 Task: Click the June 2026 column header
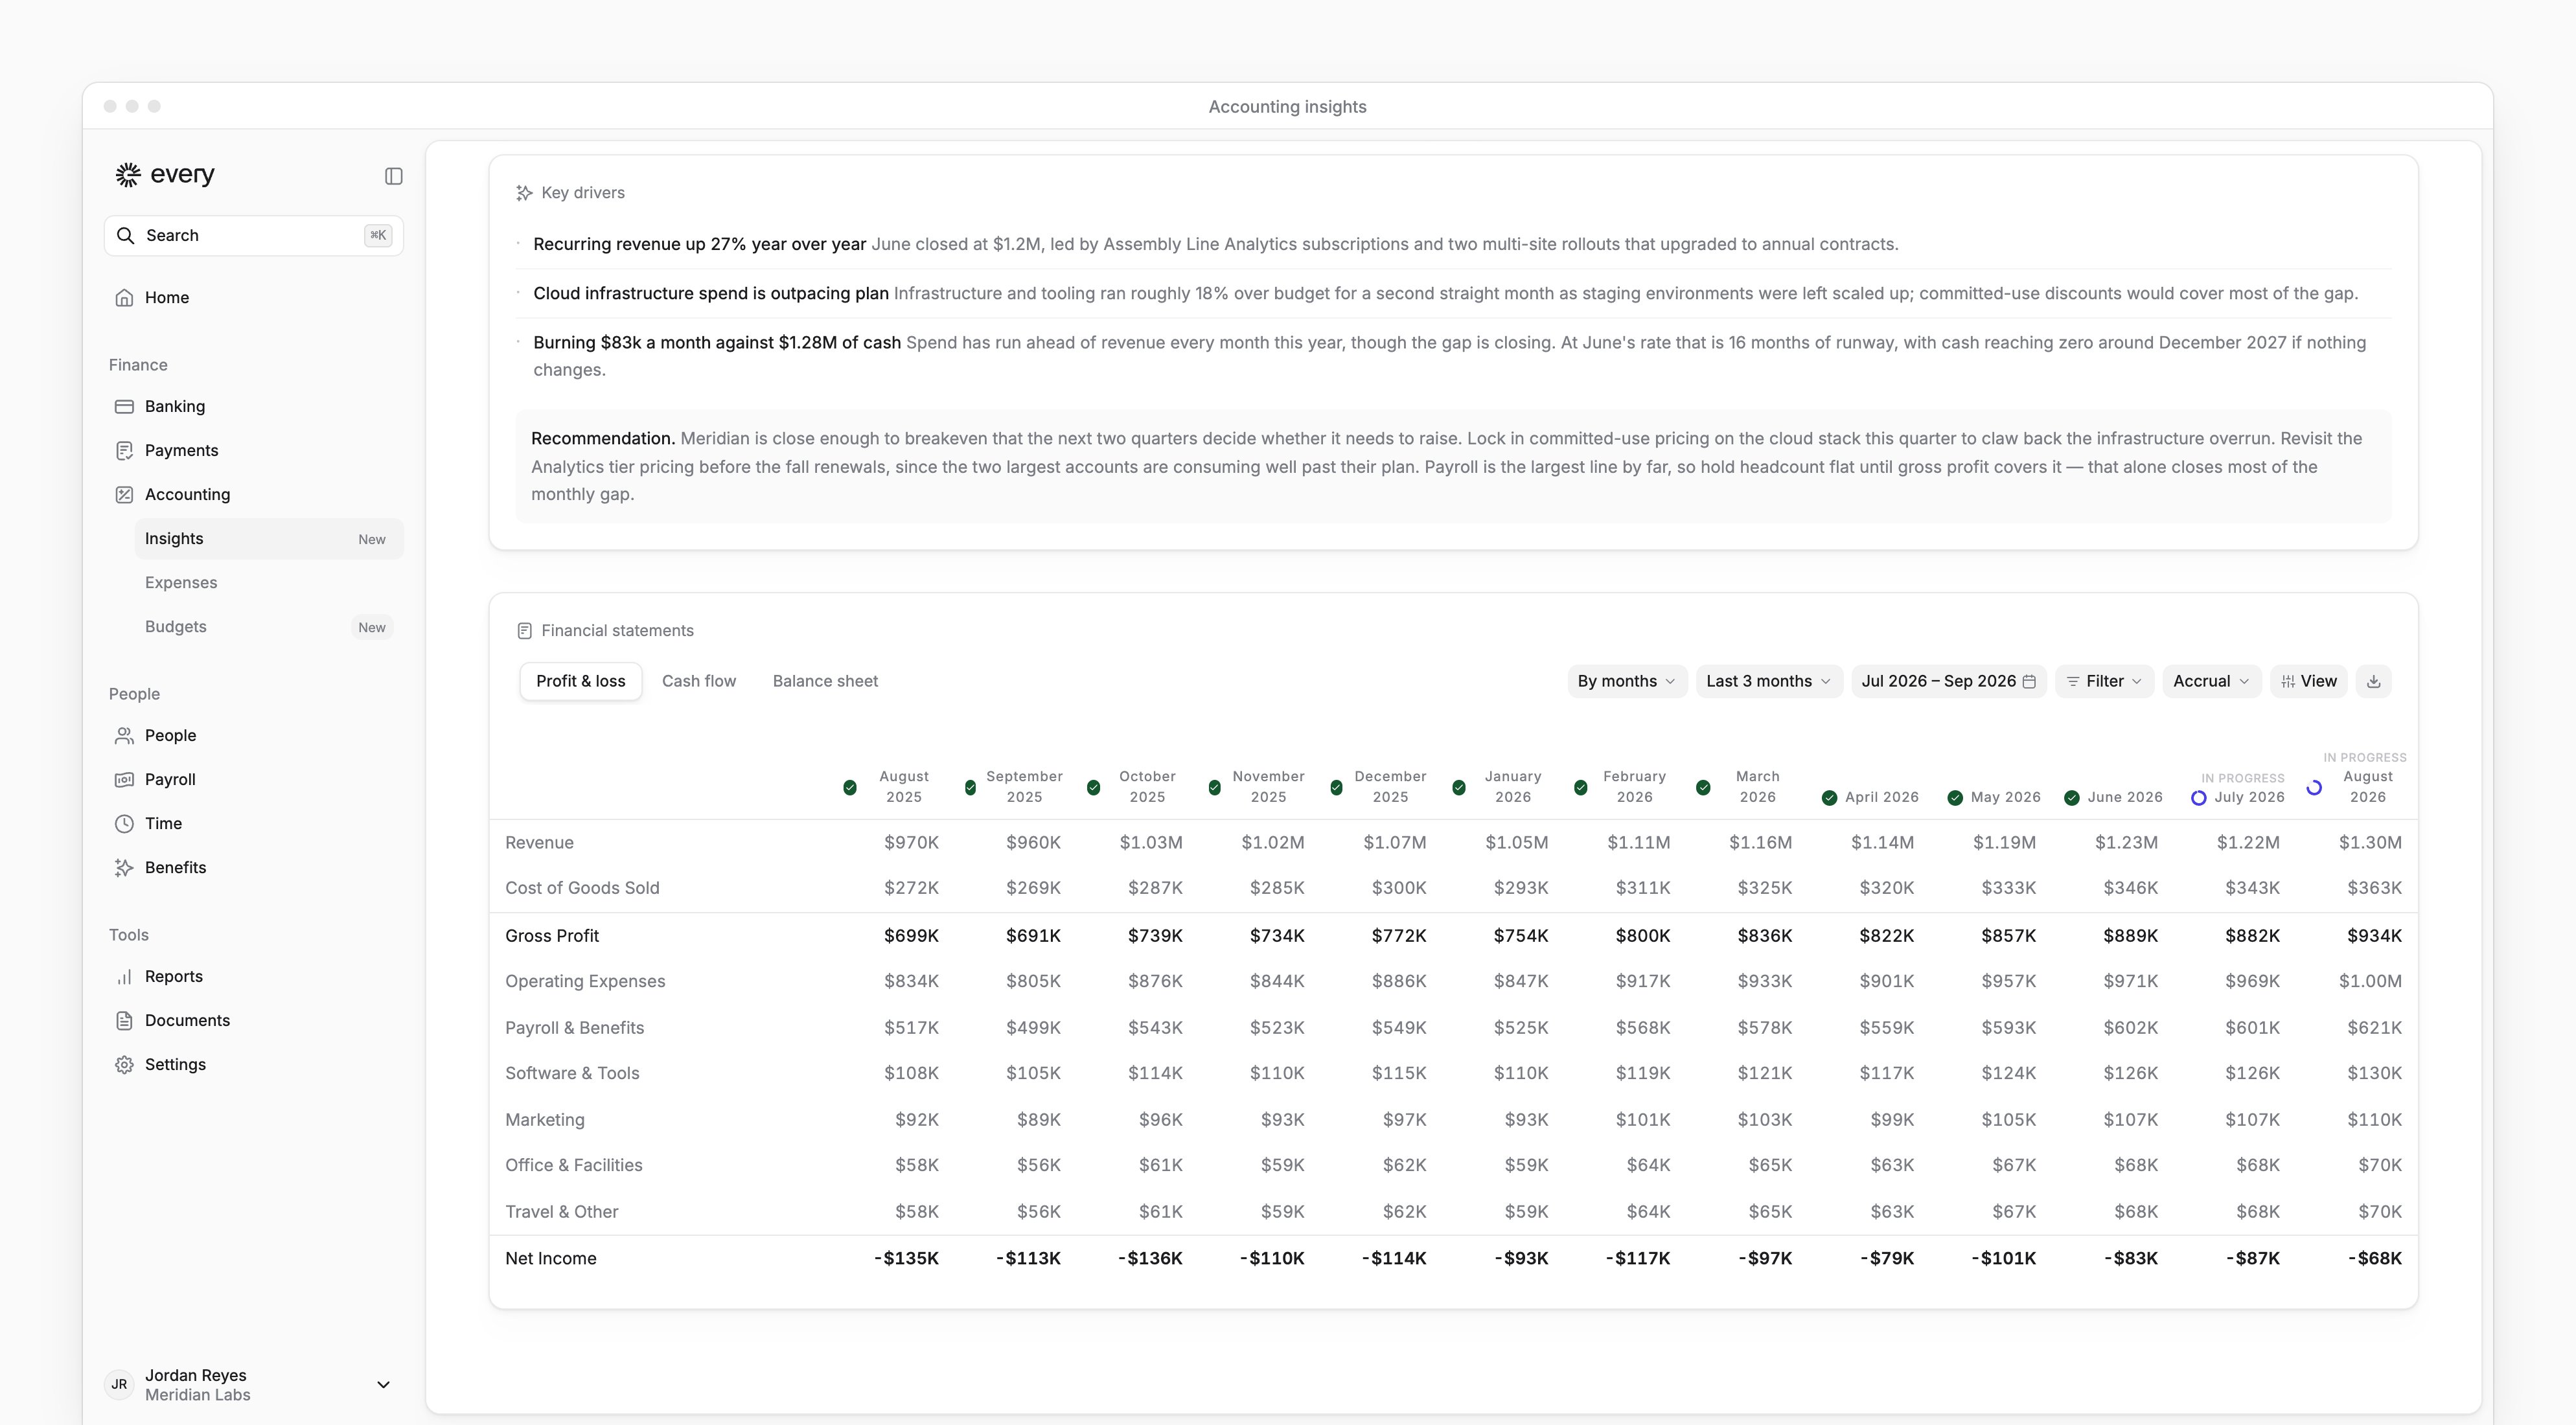click(x=2124, y=798)
